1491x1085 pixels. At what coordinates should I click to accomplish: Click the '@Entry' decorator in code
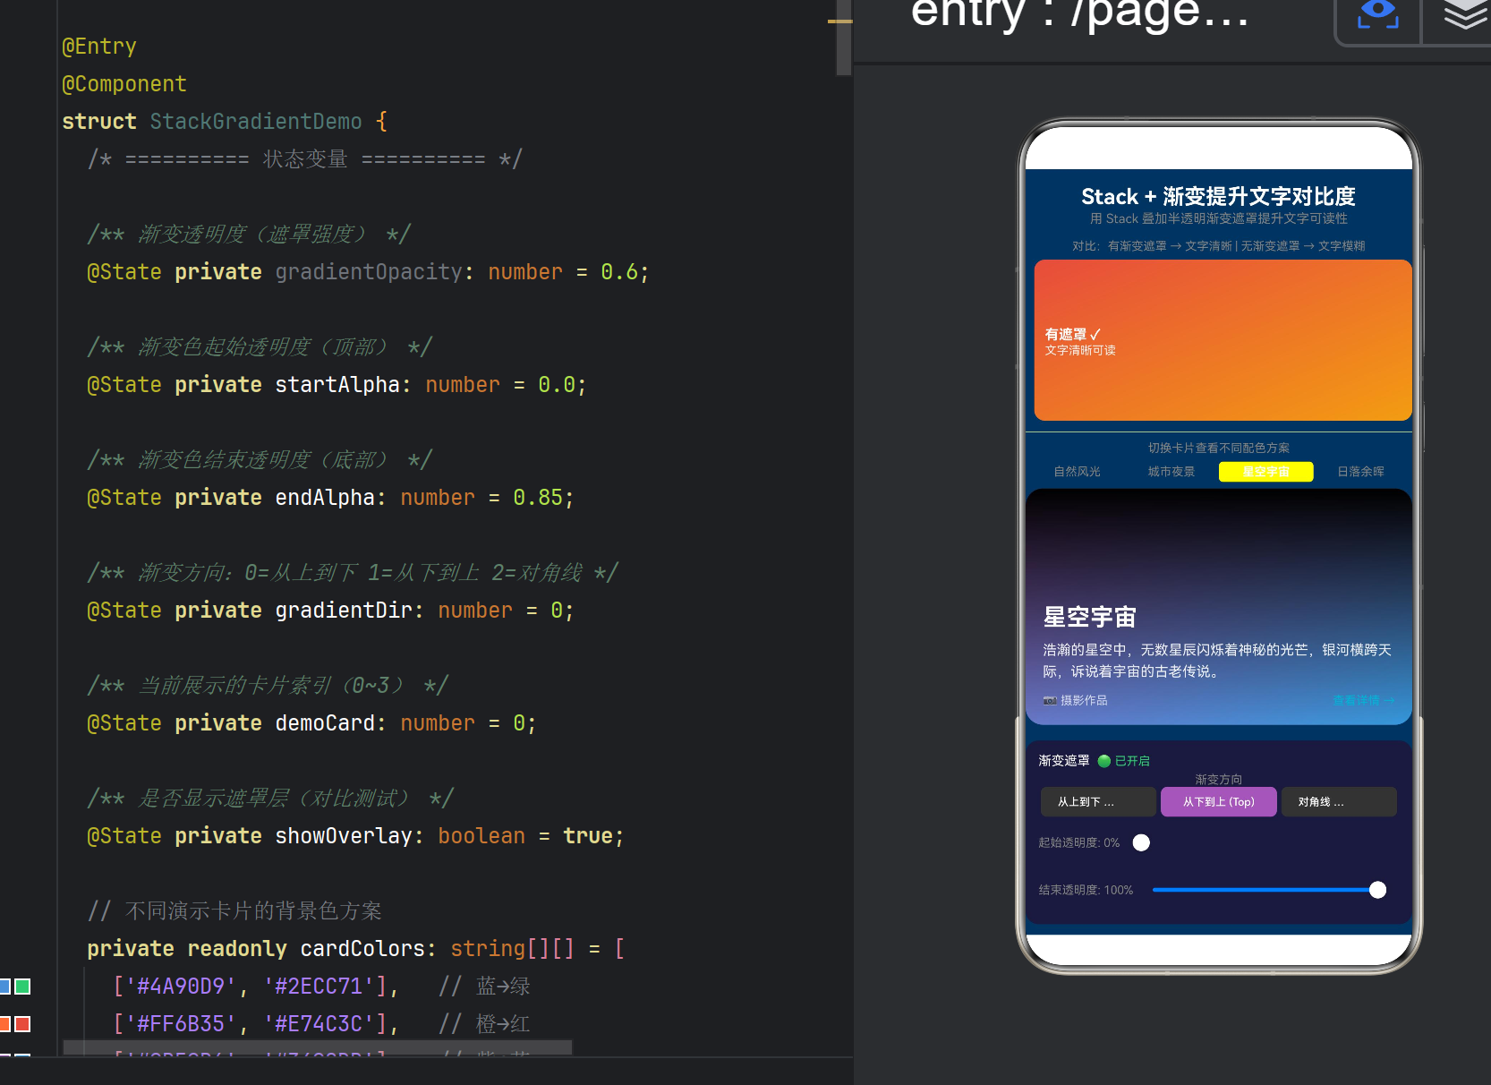coord(99,47)
